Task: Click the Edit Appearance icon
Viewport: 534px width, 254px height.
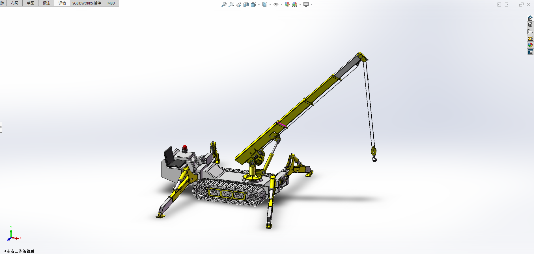Action: coord(287,5)
